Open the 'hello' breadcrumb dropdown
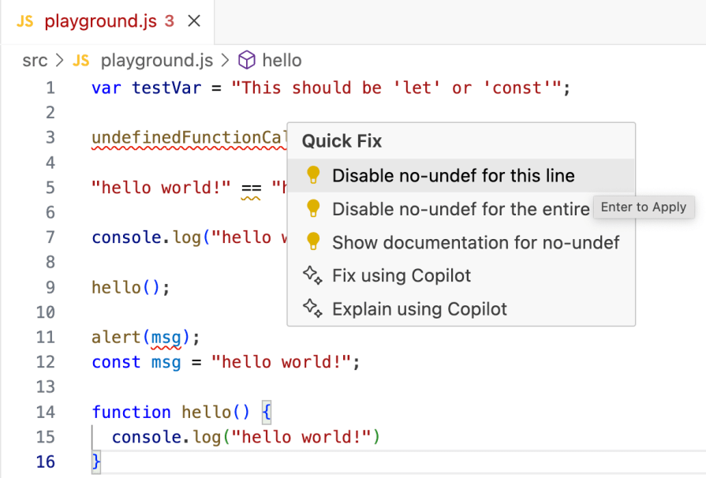 [x=281, y=60]
